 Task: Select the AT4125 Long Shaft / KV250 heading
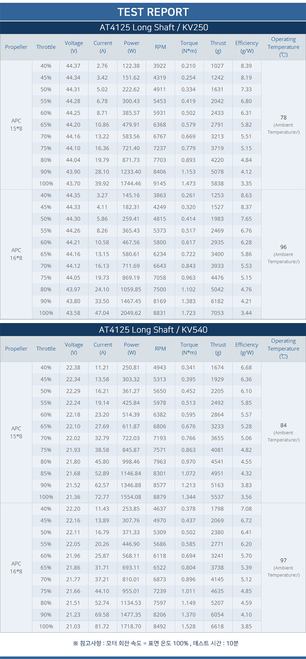coord(154,28)
